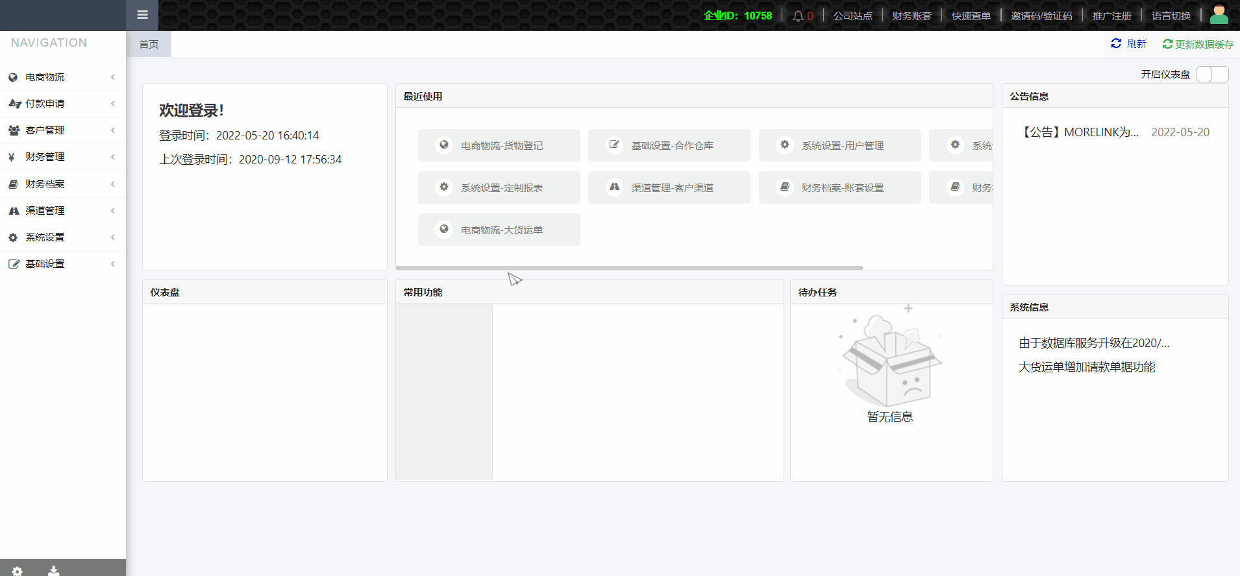Click the 客户管理 users icon in sidebar

(x=14, y=130)
